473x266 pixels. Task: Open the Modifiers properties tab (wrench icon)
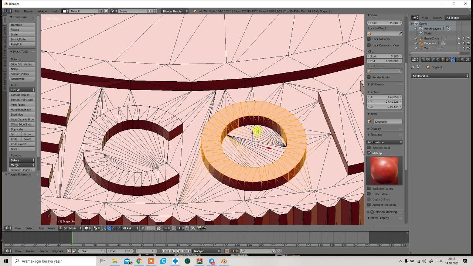pyautogui.click(x=453, y=59)
